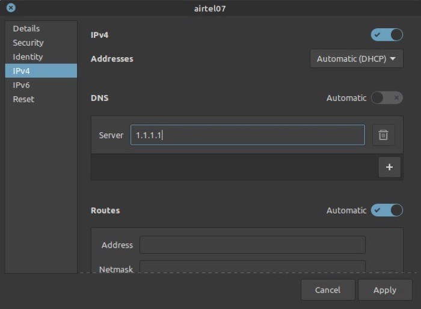Open the Automatic (DHCP) addresses dropdown
This screenshot has width=421, height=309.
pos(356,59)
